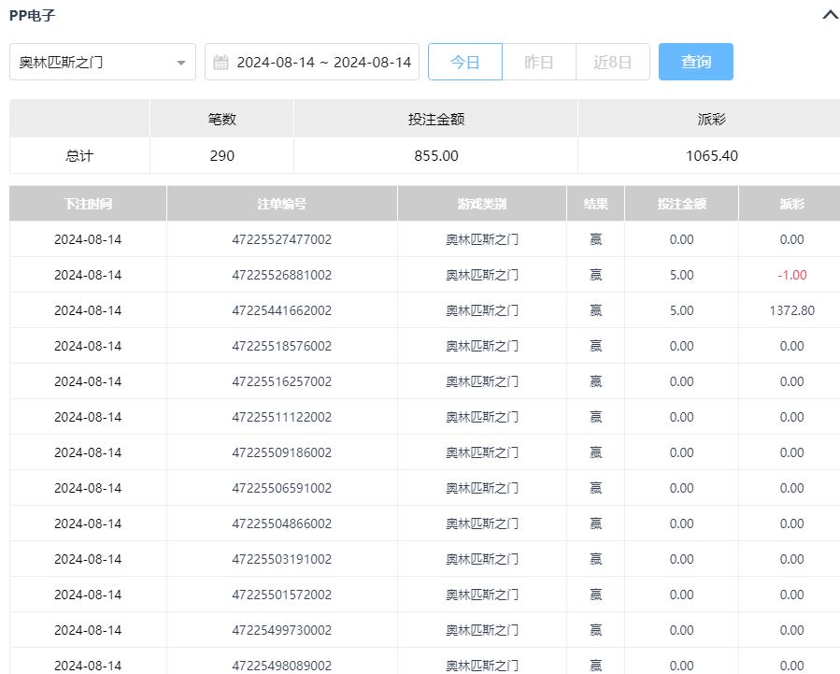Click the 1372.80 payout cell

[x=791, y=310]
